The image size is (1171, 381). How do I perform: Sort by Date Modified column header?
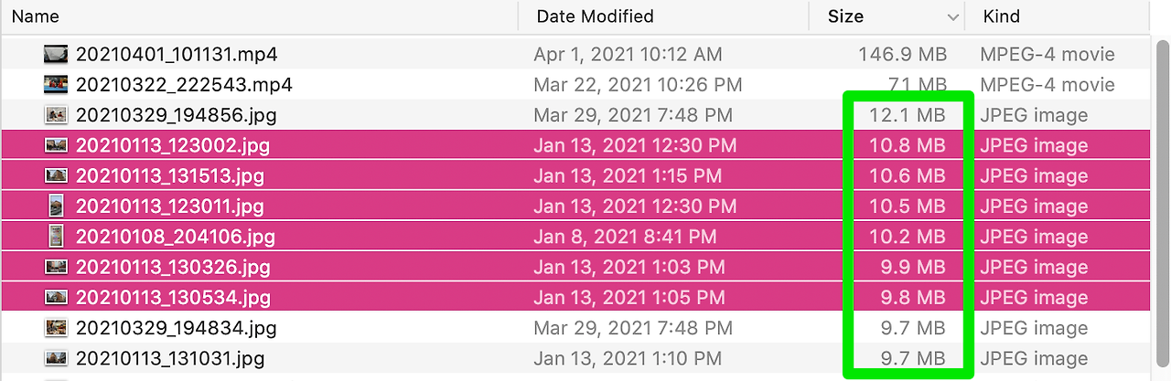click(x=595, y=16)
